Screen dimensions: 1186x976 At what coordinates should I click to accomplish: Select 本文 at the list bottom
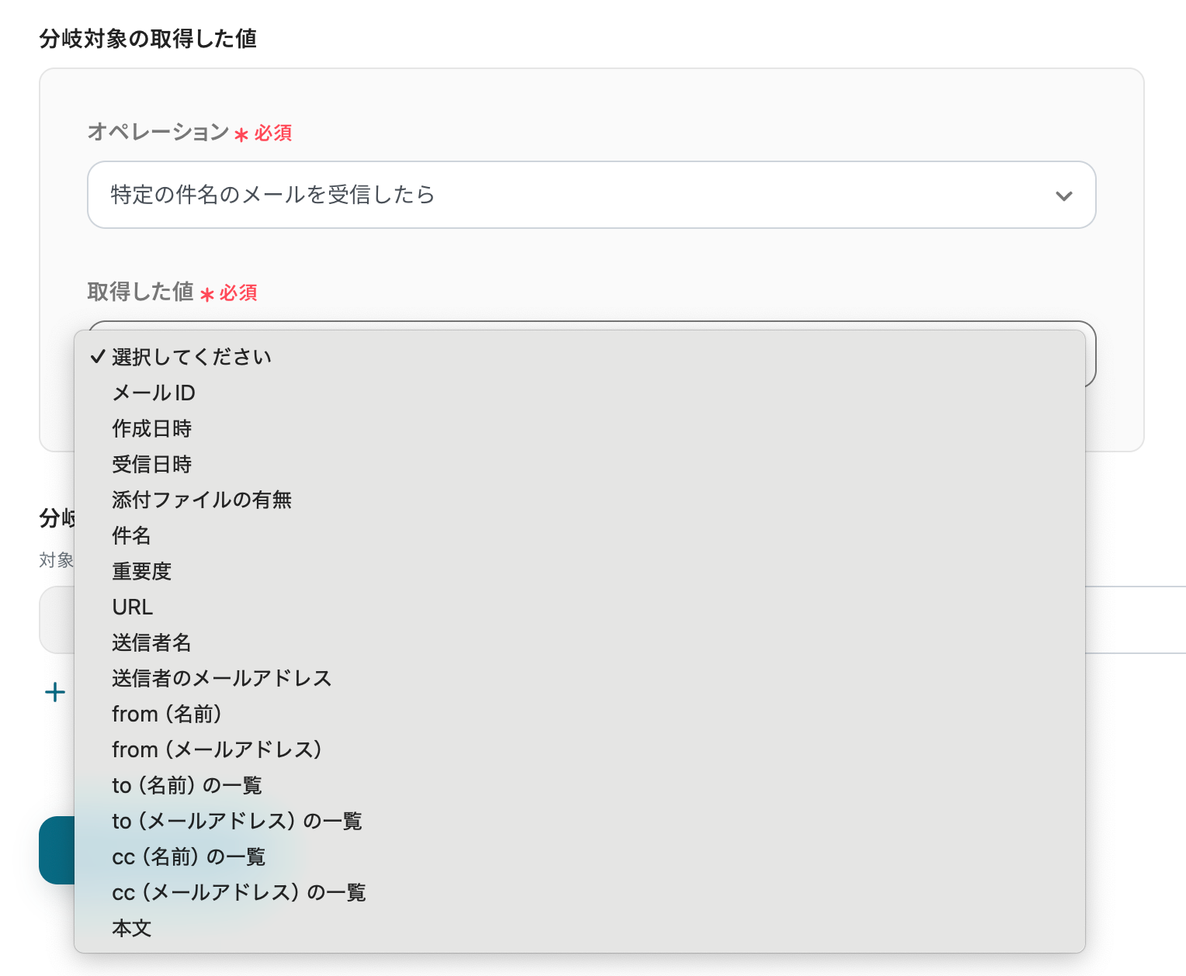131,928
